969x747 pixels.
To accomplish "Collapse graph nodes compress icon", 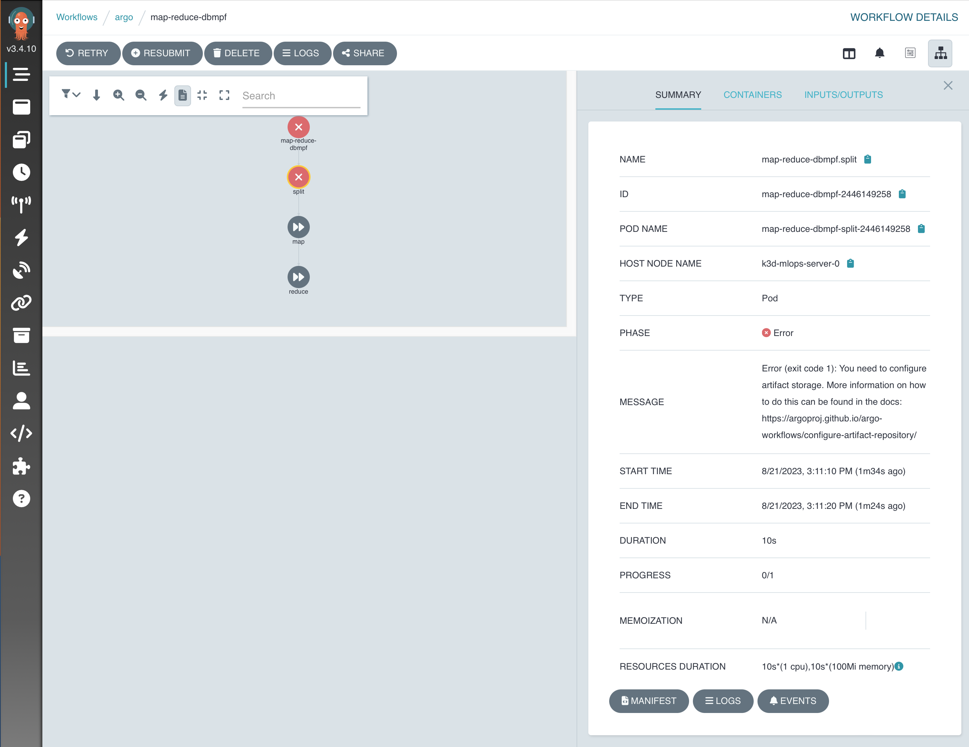I will [202, 95].
